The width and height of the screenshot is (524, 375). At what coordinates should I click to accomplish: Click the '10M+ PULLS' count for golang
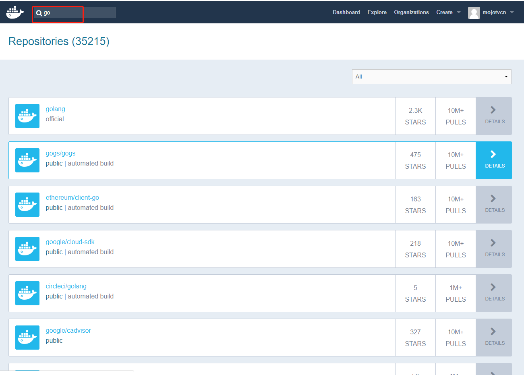coord(456,116)
